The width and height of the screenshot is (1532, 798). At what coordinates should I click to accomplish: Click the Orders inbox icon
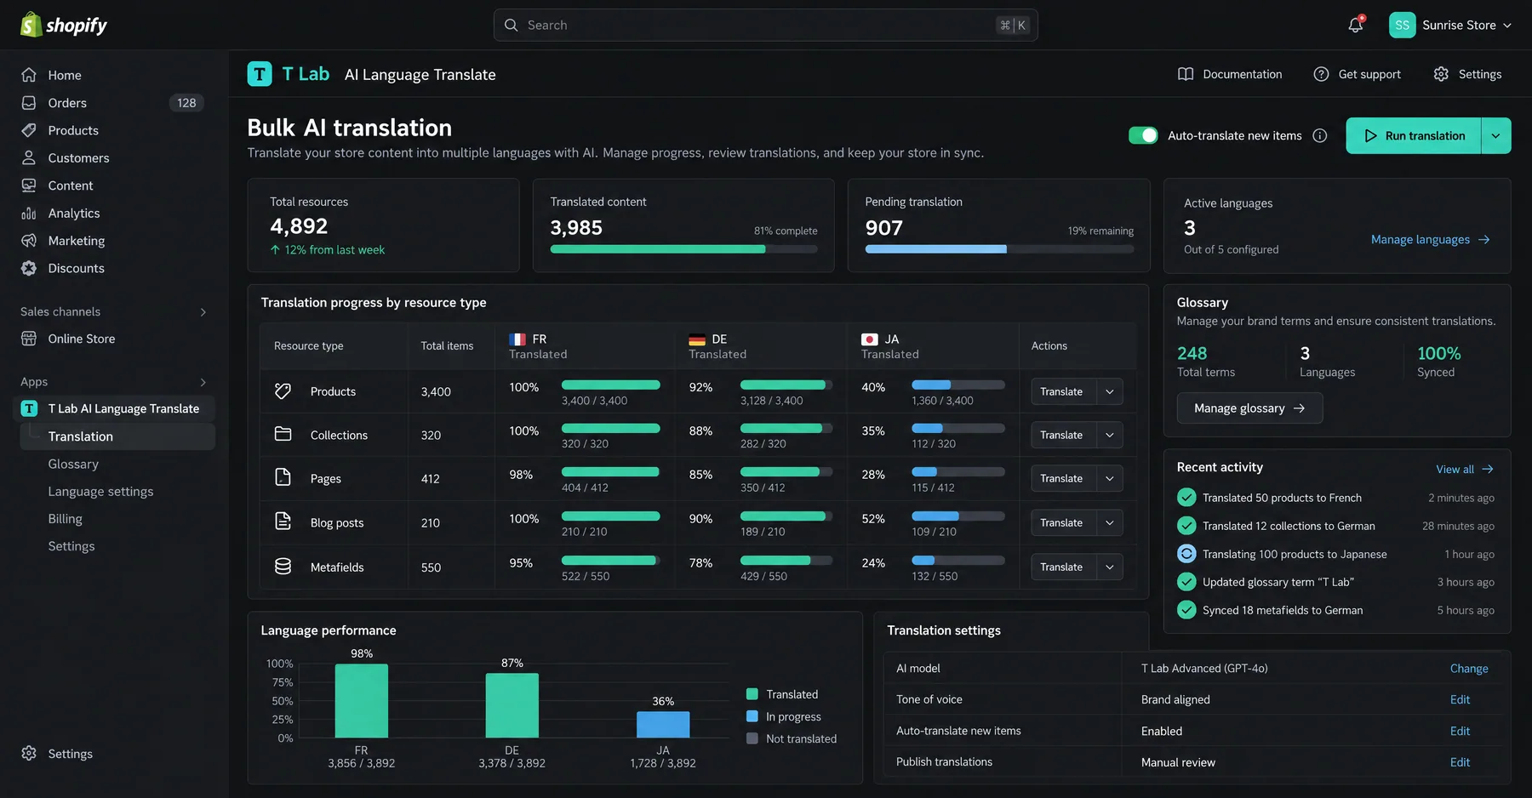[29, 103]
